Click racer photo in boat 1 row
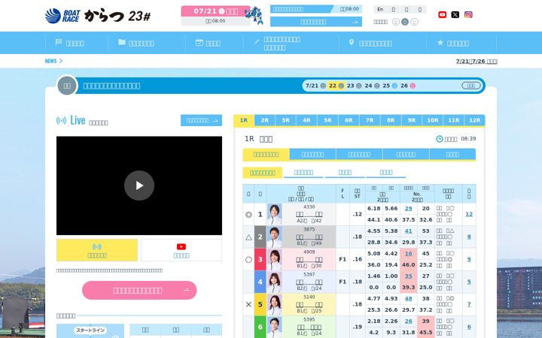 [274, 214]
